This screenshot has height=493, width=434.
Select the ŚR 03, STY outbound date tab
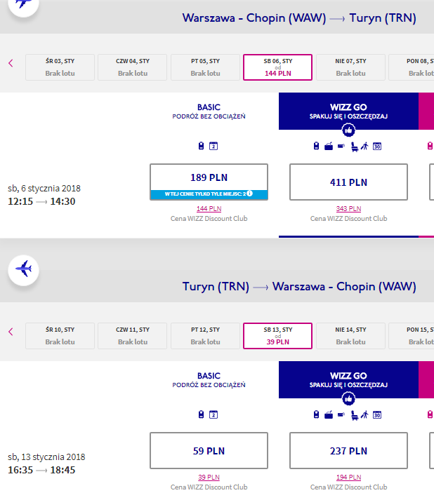click(x=60, y=67)
